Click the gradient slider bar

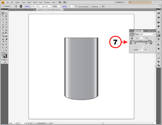click(x=141, y=42)
